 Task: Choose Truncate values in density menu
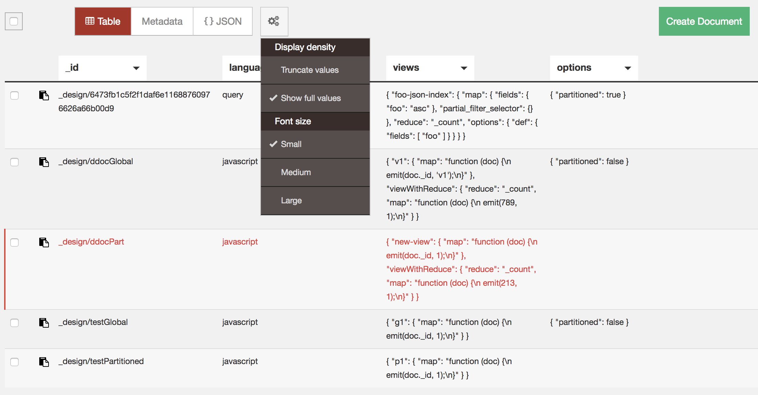click(x=309, y=70)
